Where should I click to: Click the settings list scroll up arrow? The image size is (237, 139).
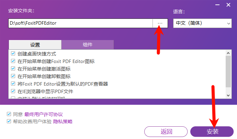coord(228,53)
